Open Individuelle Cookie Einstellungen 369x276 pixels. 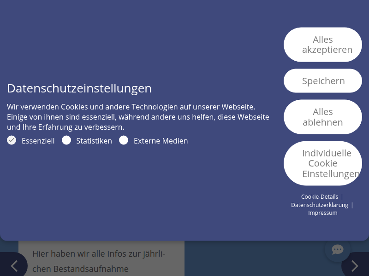(x=323, y=163)
